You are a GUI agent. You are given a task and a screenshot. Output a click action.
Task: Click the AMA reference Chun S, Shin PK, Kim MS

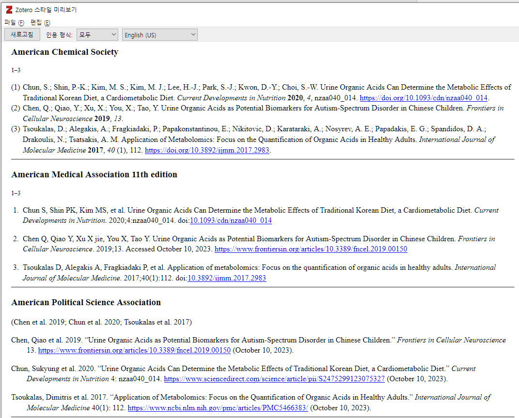point(256,215)
